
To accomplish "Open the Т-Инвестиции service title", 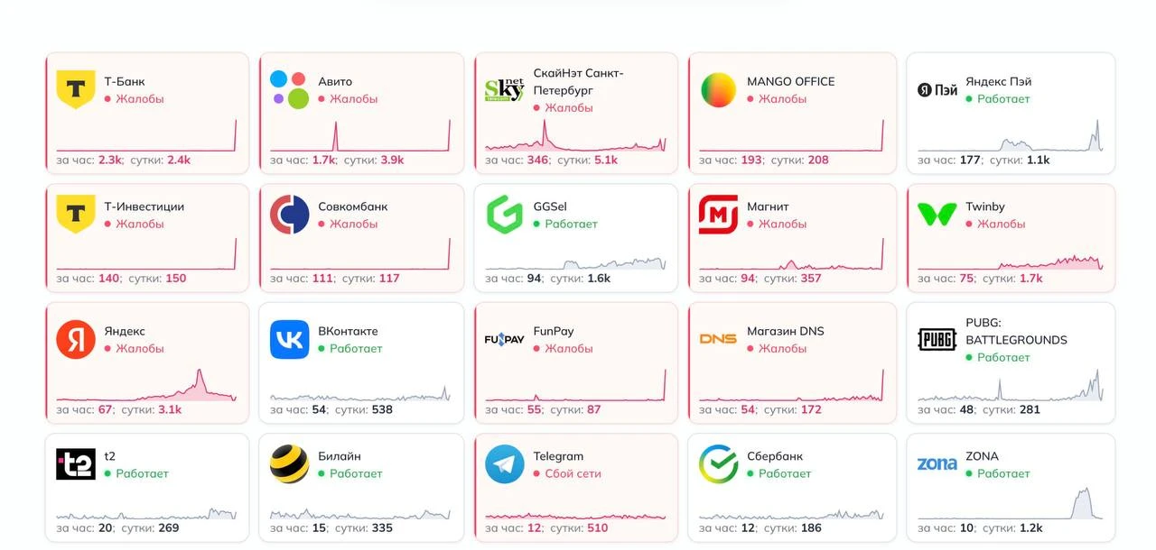I will click(144, 206).
